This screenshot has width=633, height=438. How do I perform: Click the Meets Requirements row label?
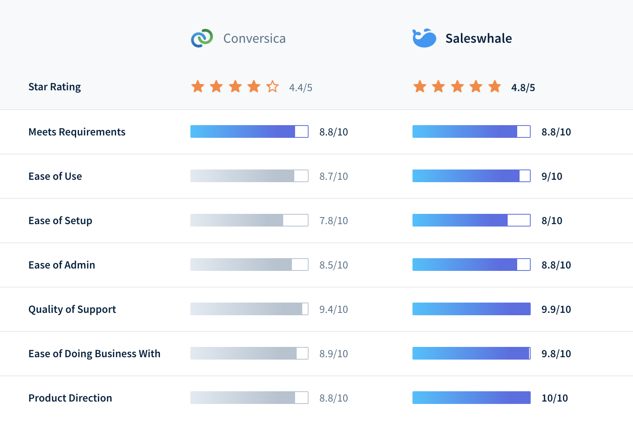pyautogui.click(x=77, y=132)
